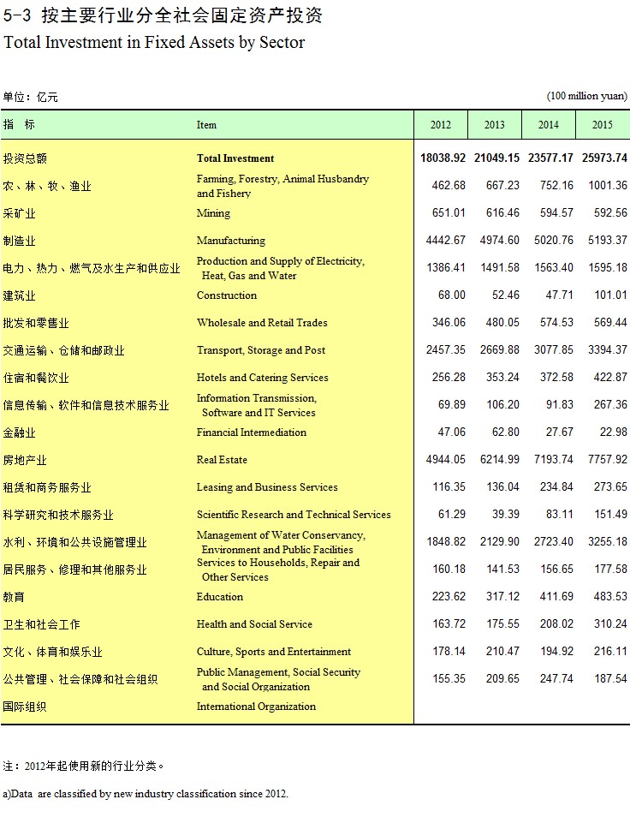630x835 pixels.
Task: Click Information Transmission 2015 value 267.36
Action: [x=611, y=405]
